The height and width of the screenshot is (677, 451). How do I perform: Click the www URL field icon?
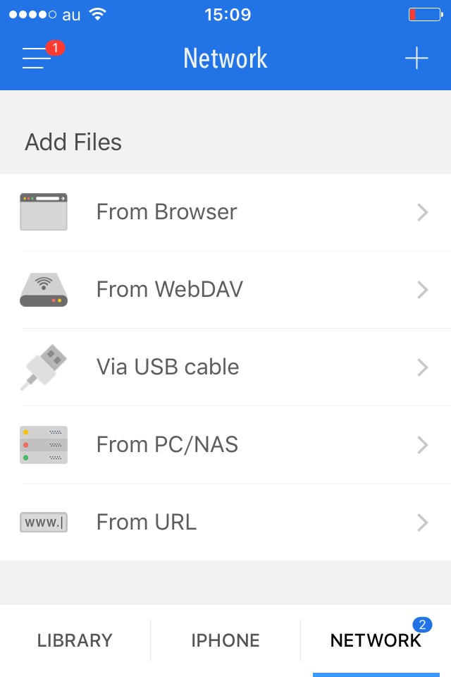(x=44, y=523)
